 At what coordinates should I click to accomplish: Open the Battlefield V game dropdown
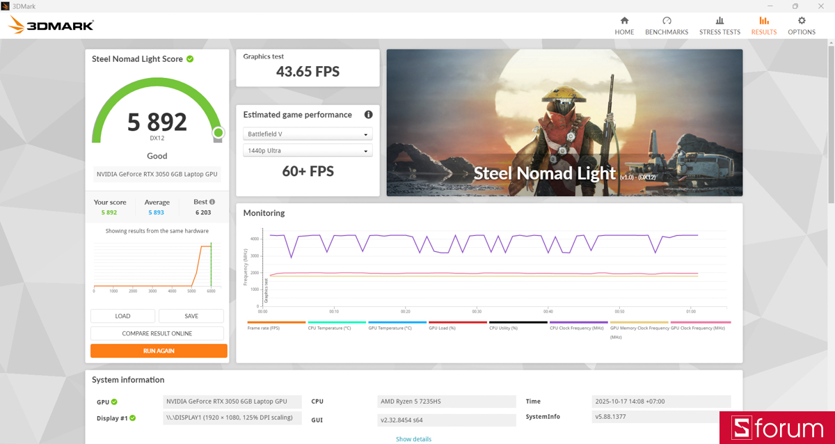coord(308,134)
